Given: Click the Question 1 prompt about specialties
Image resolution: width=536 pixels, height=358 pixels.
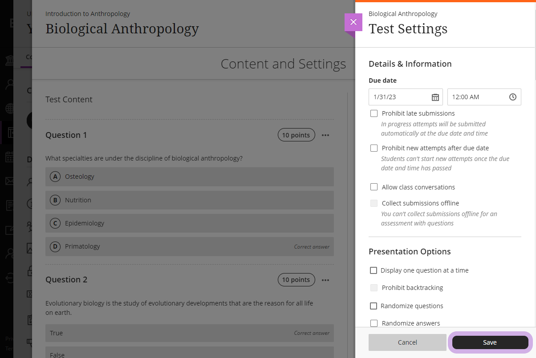Looking at the screenshot, I should [144, 158].
